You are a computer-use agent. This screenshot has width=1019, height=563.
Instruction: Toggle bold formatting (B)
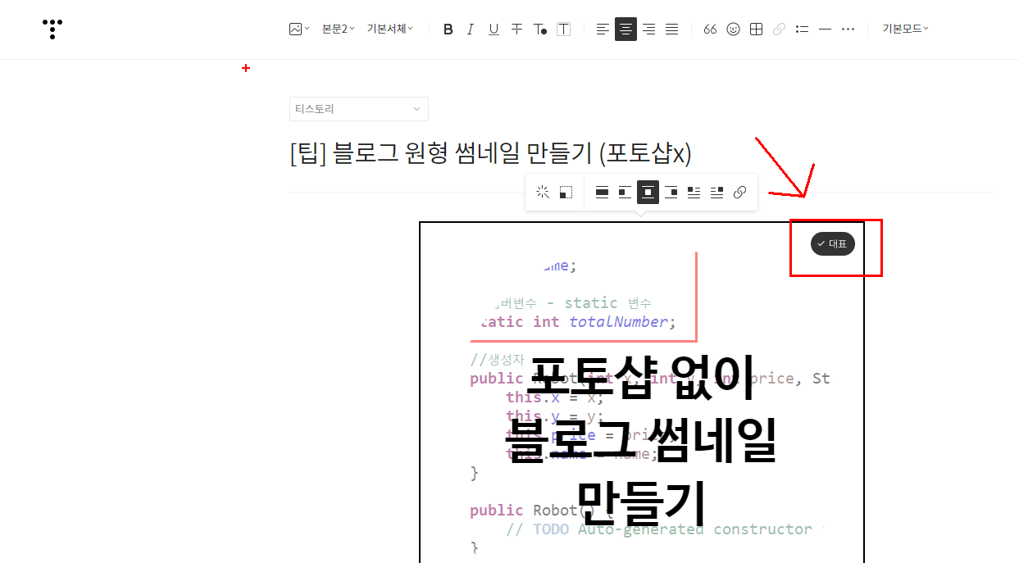pyautogui.click(x=448, y=30)
